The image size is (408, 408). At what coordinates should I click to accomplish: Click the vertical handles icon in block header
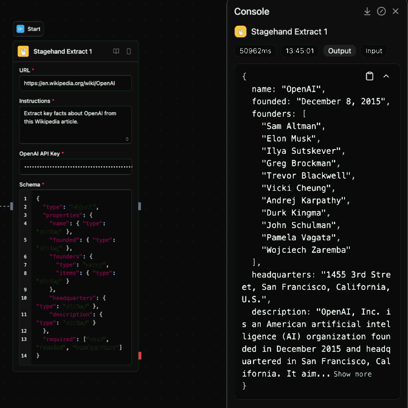(x=129, y=51)
